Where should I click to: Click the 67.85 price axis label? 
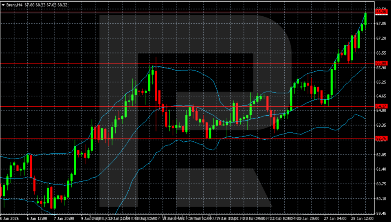381,24
